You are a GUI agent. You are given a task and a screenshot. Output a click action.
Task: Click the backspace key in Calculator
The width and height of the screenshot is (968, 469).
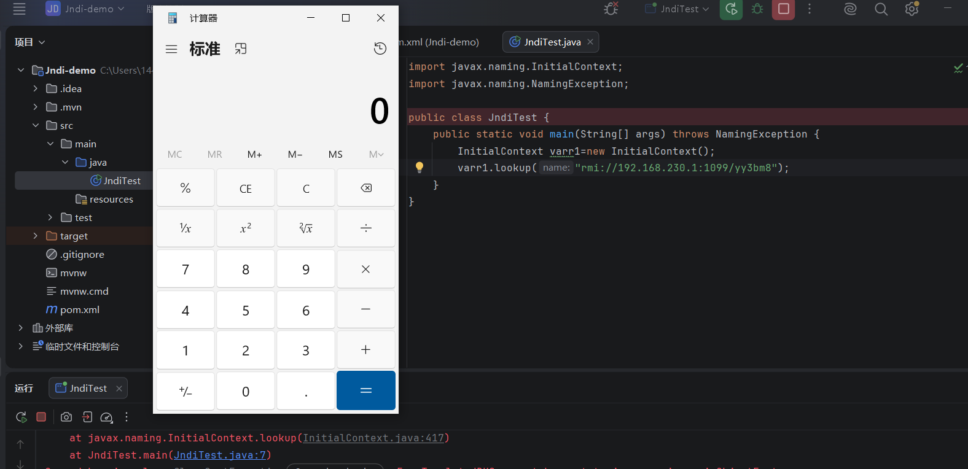point(366,188)
